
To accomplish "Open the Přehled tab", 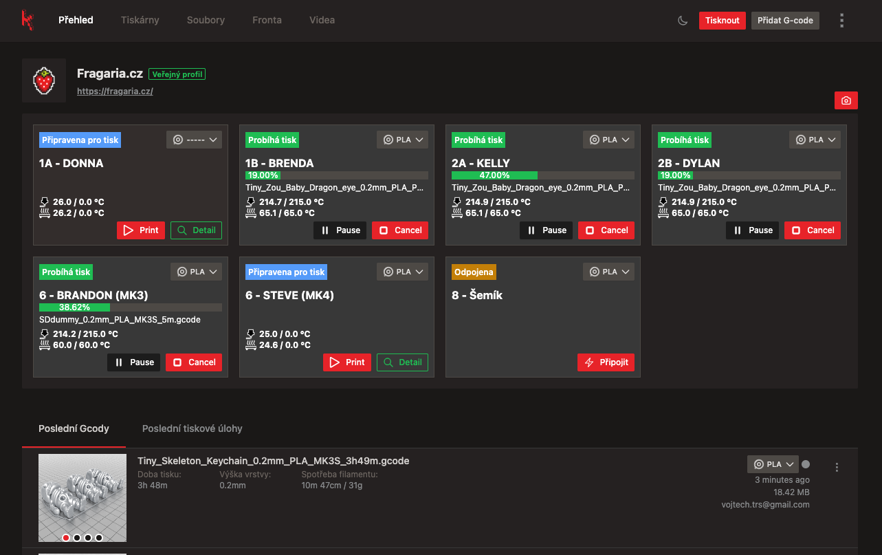I will (x=76, y=20).
